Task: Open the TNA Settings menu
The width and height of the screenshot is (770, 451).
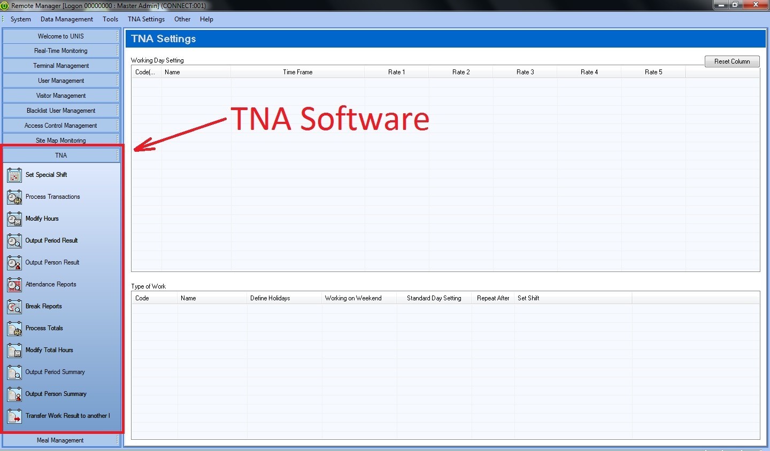Action: point(146,19)
